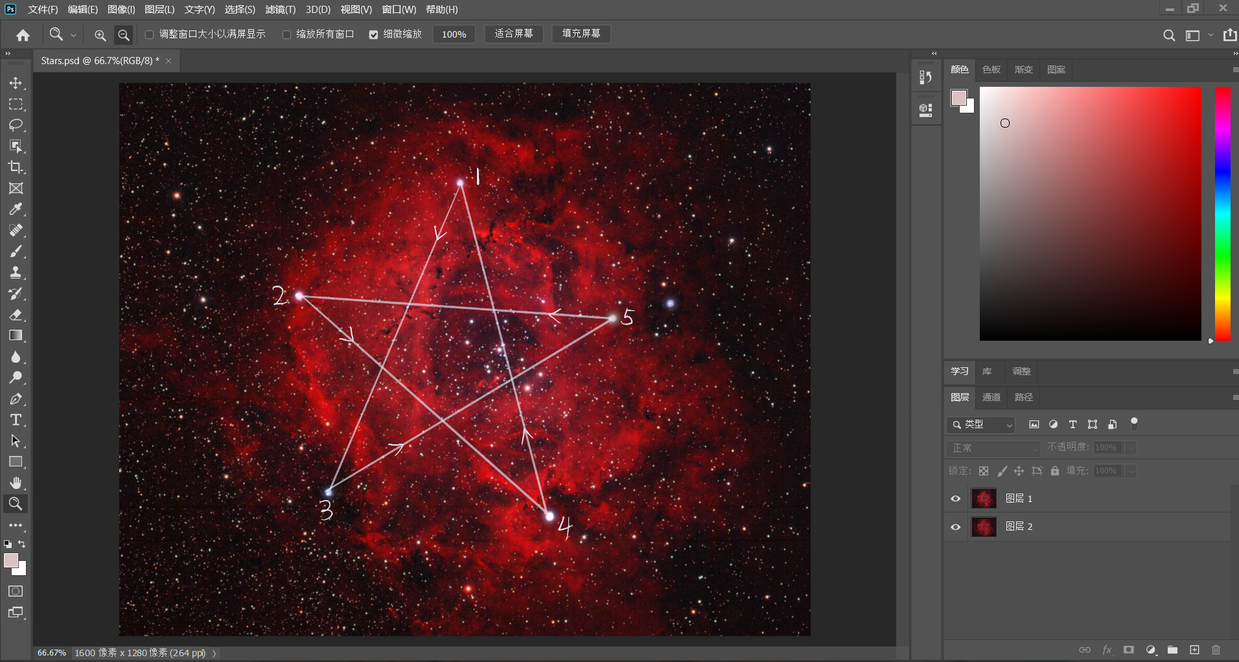The width and height of the screenshot is (1239, 662).
Task: Hide 图层 2 with eye icon
Action: point(955,527)
